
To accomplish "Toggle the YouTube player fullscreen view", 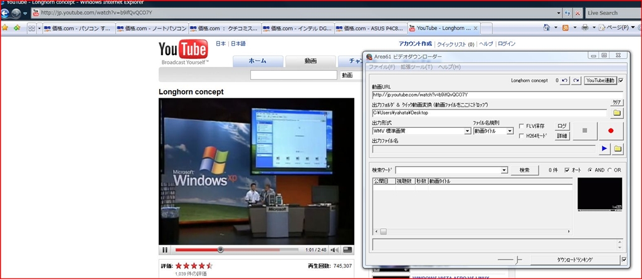I will [x=347, y=250].
